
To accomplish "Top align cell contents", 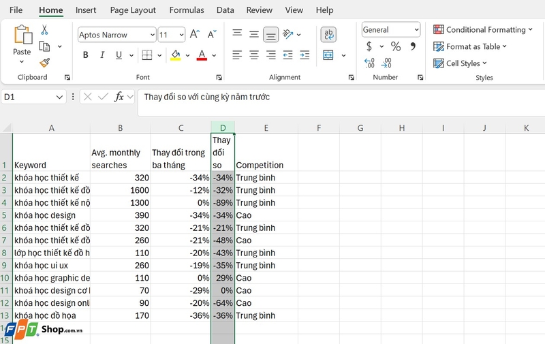I will click(237, 33).
